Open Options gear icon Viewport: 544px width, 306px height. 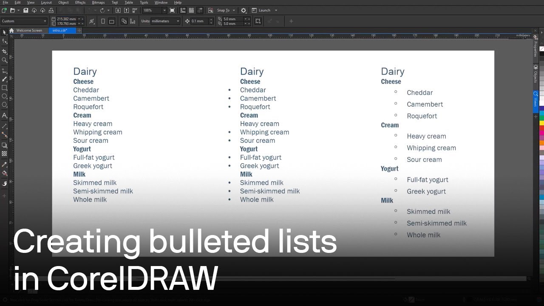tap(244, 10)
